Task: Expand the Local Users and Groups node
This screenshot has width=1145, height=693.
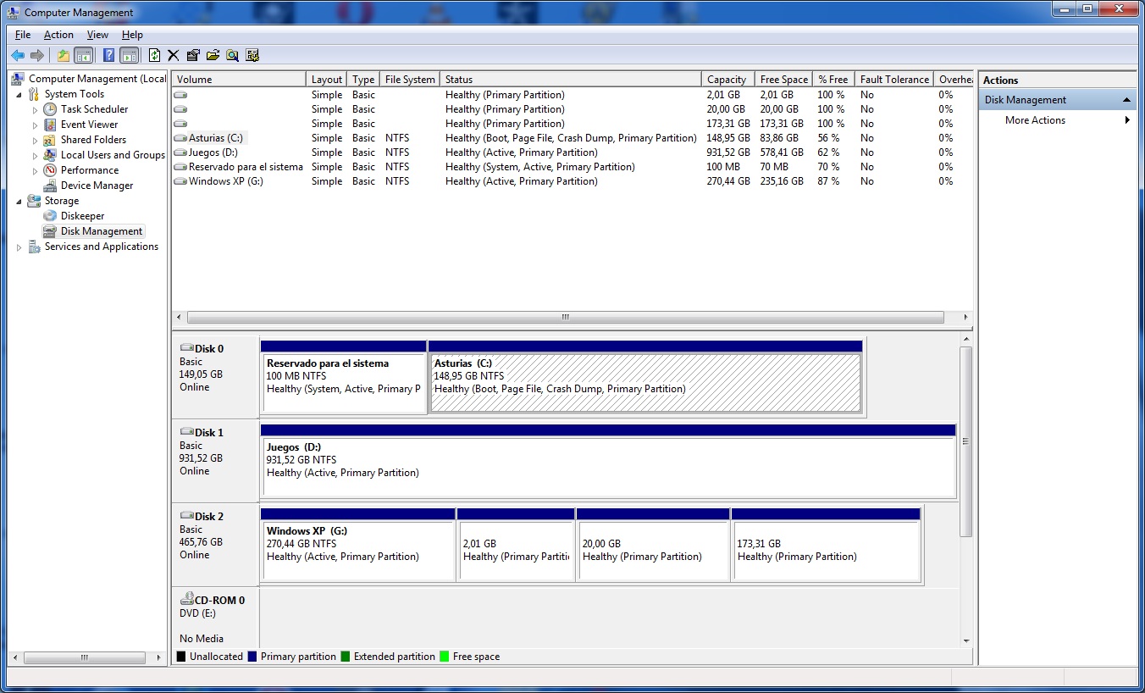Action: (x=36, y=155)
